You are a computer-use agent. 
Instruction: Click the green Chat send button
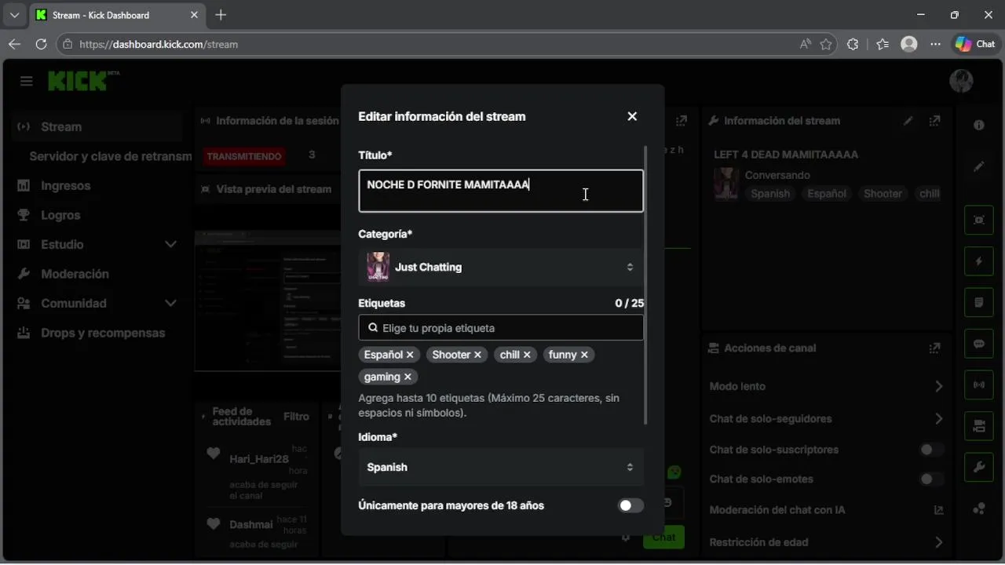(663, 537)
